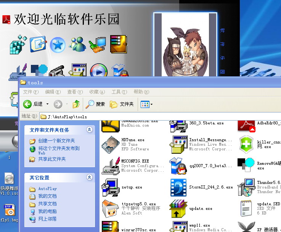Select Thunder5.6 installer icon
Image resolution: width=281 pixels, height=232 pixels.
pos(246,187)
